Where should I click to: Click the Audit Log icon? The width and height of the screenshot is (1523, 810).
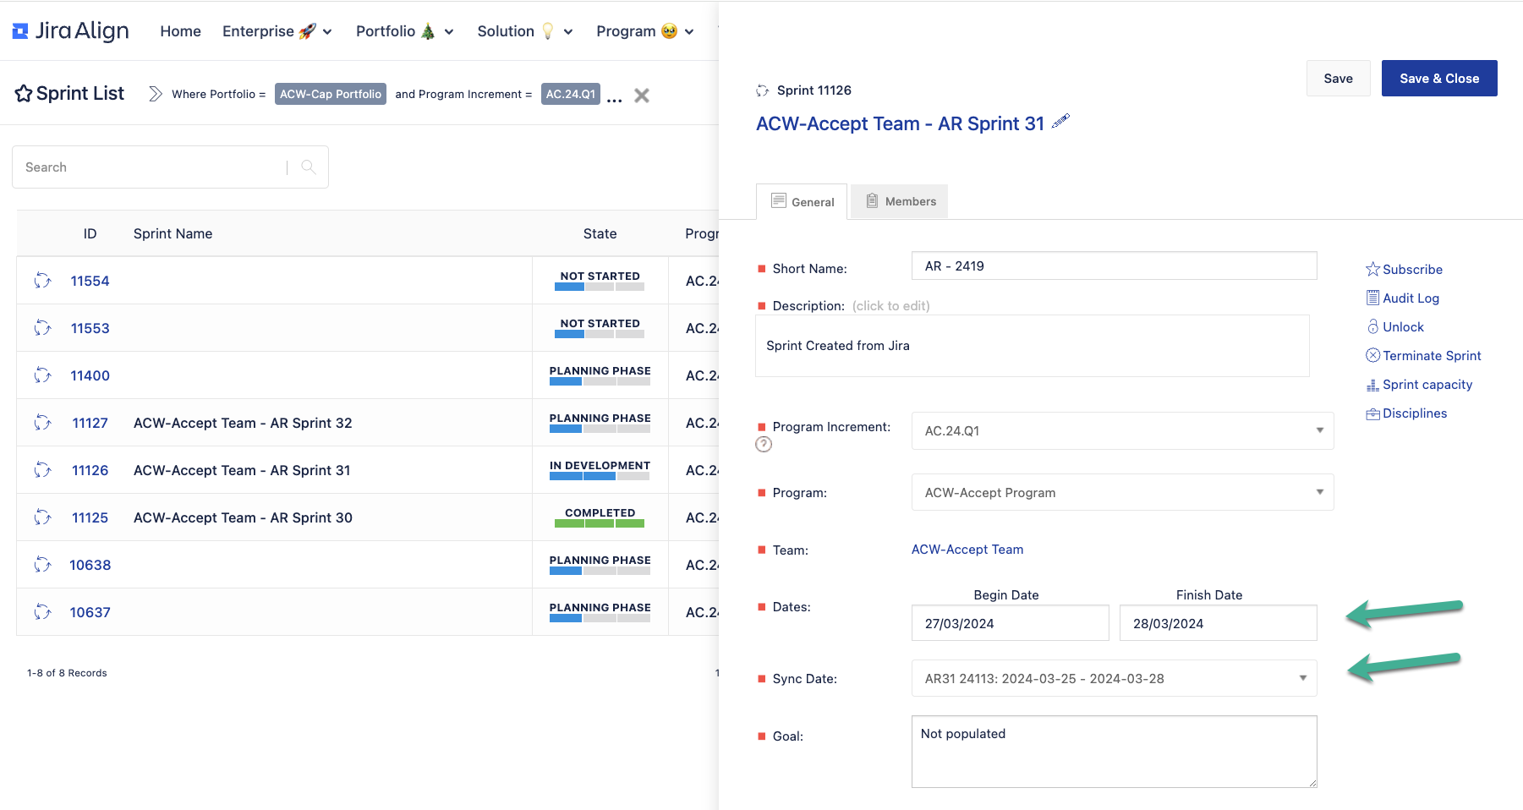pos(1372,298)
